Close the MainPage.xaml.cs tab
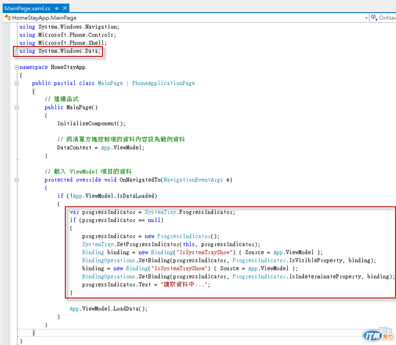The height and width of the screenshot is (345, 396). 65,8
